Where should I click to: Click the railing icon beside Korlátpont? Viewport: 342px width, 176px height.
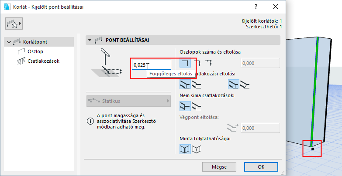pos(17,42)
